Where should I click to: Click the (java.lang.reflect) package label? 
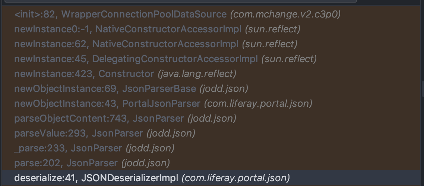pyautogui.click(x=197, y=74)
